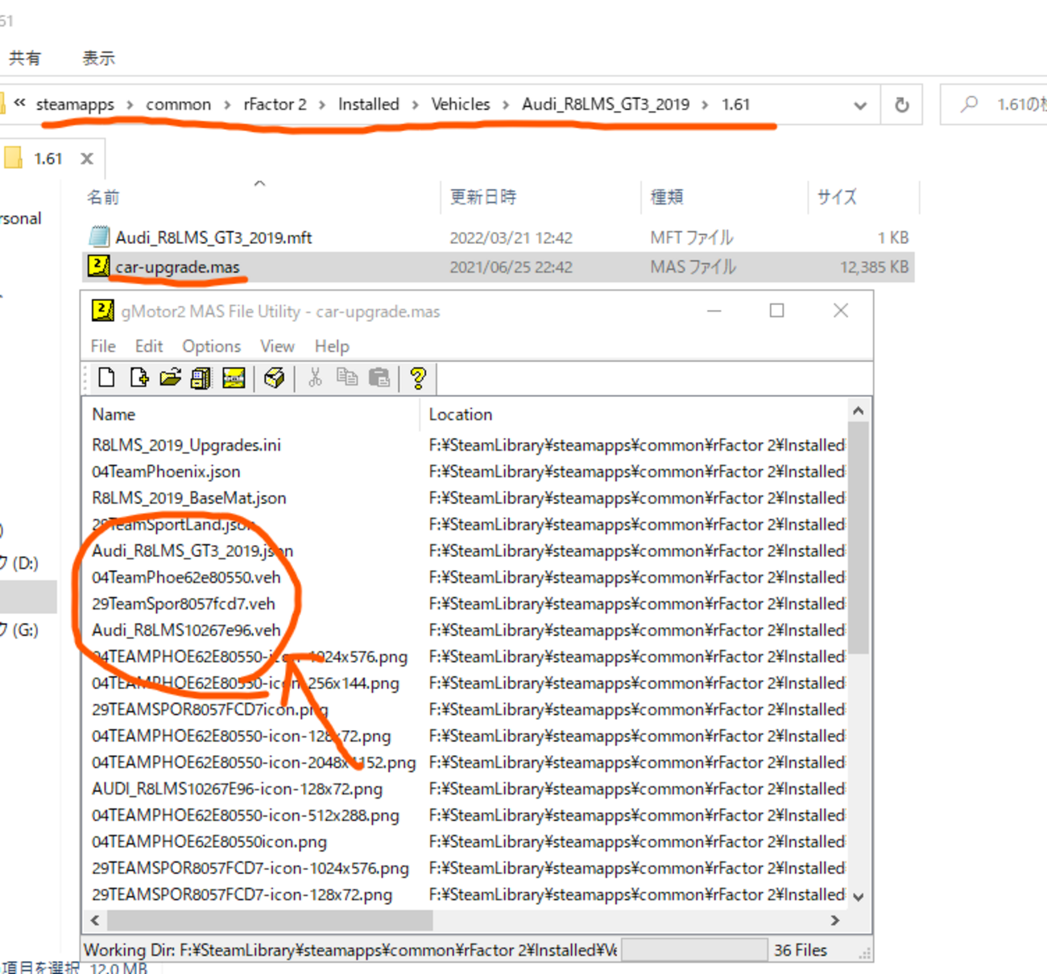This screenshot has height=974, width=1047.
Task: Click the folder icon on the 1.61 tab
Action: pyautogui.click(x=13, y=158)
